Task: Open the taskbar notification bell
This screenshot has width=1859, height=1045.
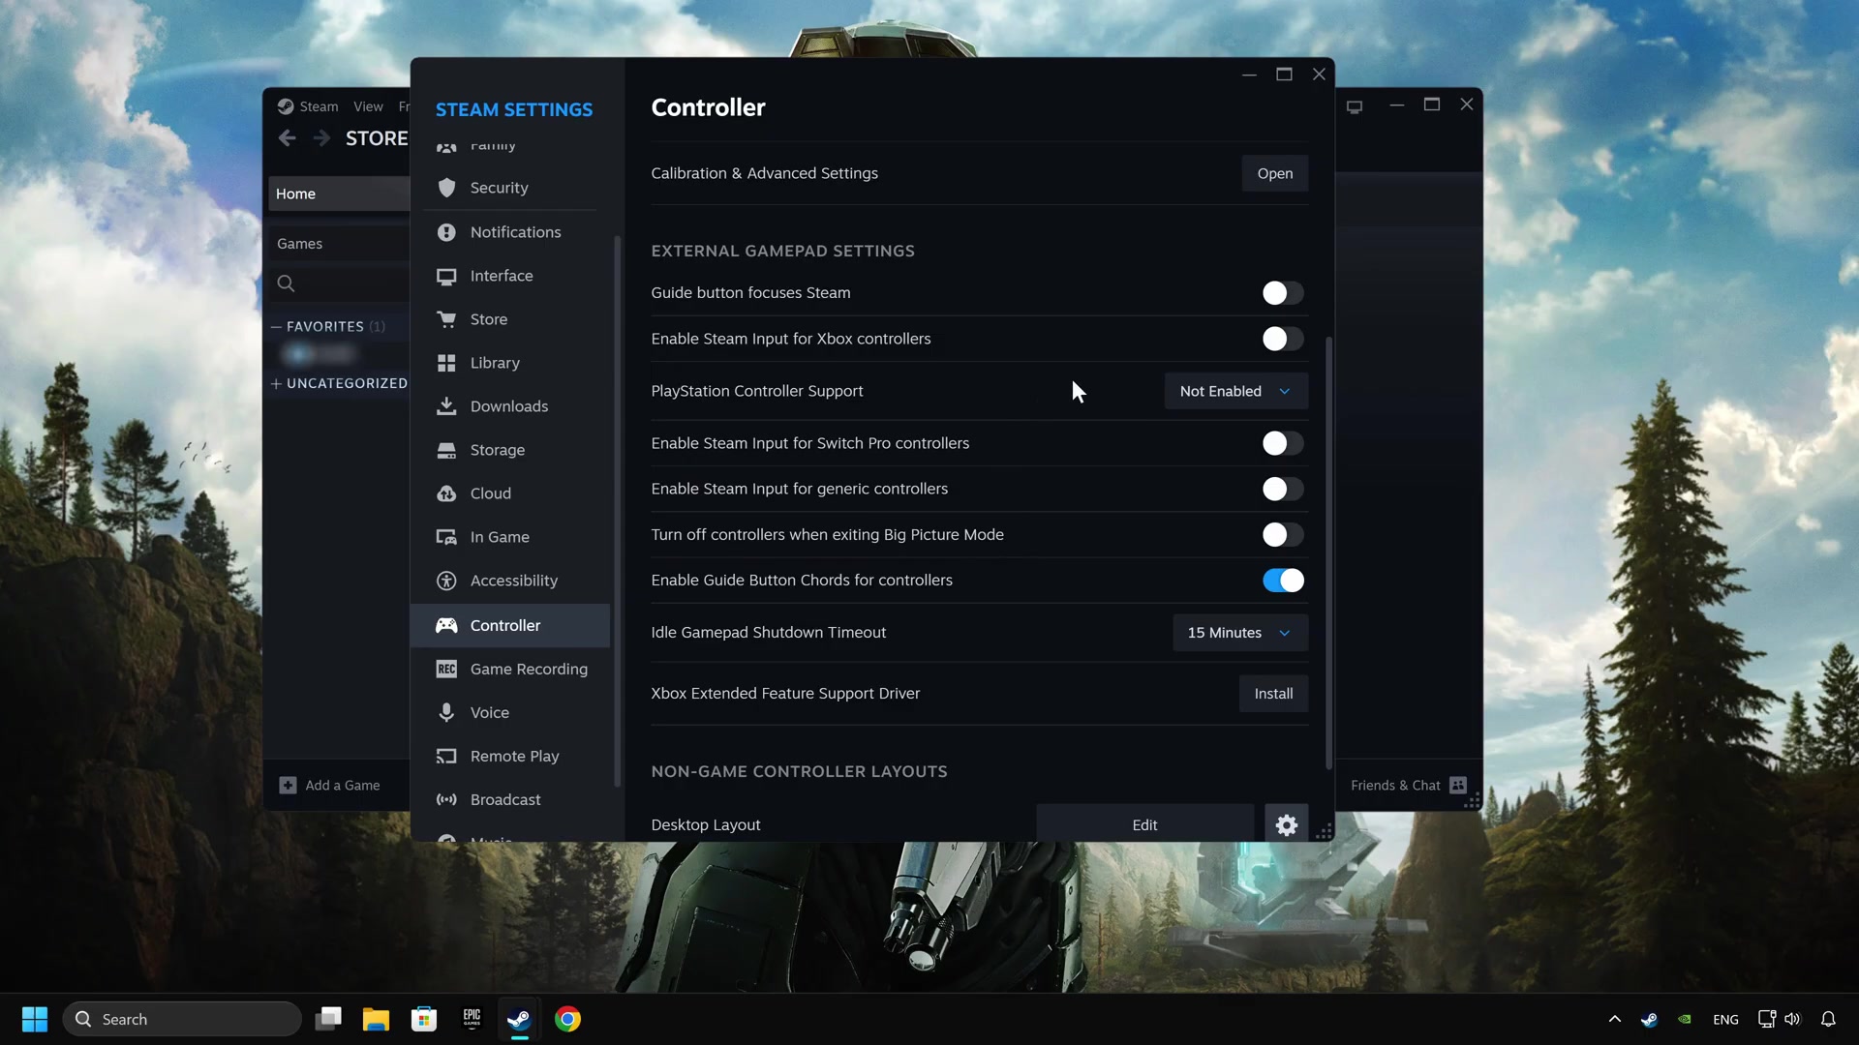Action: tap(1828, 1019)
